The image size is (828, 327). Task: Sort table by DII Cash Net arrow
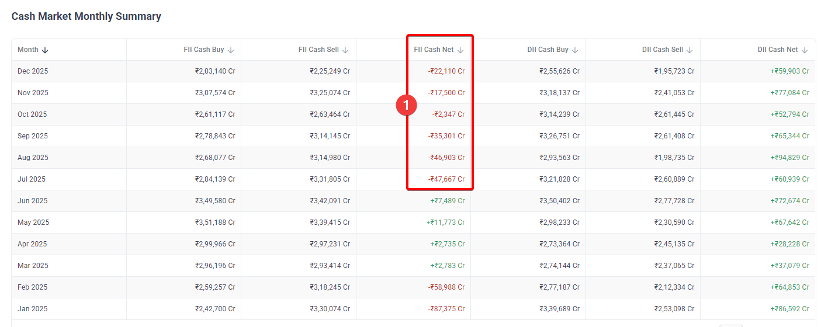click(x=805, y=50)
